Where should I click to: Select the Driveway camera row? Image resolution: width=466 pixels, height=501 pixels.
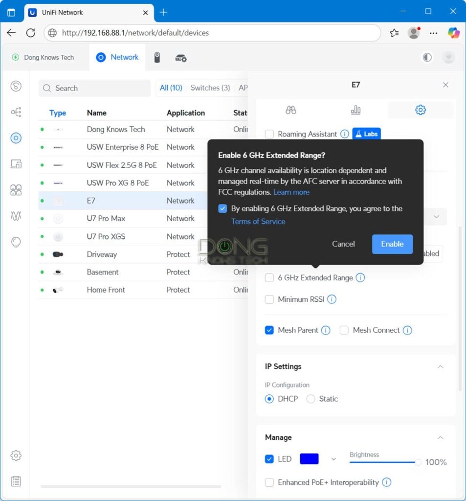(123, 254)
